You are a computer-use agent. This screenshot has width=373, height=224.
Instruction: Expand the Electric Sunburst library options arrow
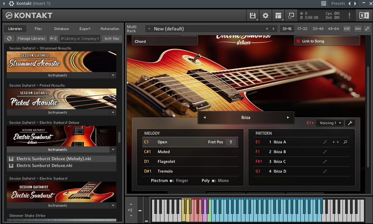click(x=113, y=206)
